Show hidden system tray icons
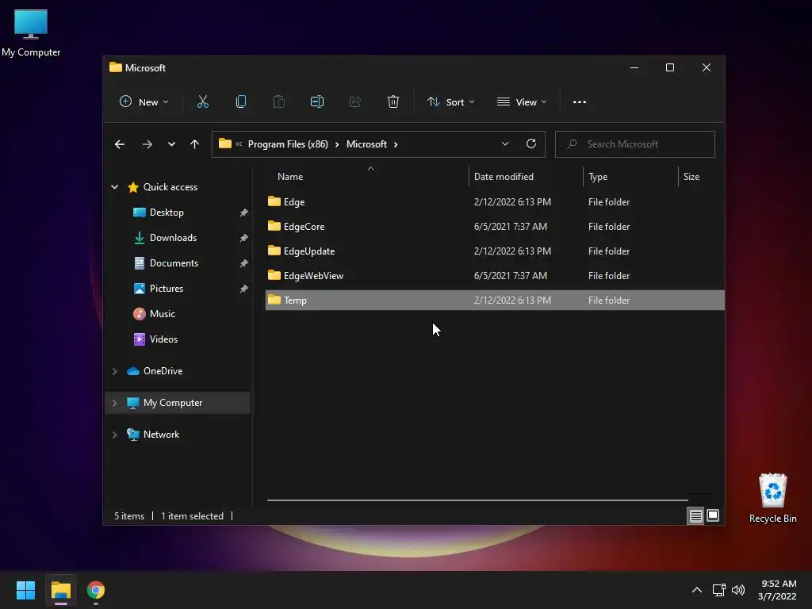The width and height of the screenshot is (812, 609). click(697, 590)
